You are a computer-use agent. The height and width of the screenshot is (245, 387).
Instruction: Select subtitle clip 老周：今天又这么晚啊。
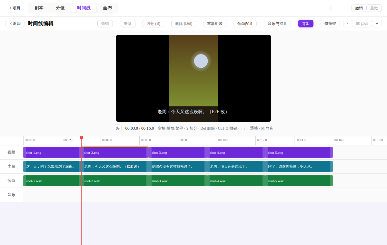pyautogui.click(x=115, y=167)
